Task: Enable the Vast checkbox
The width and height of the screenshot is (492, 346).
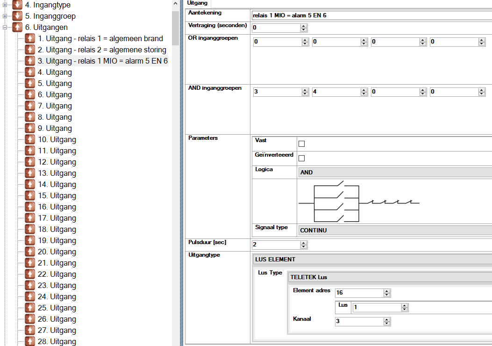Action: click(301, 144)
